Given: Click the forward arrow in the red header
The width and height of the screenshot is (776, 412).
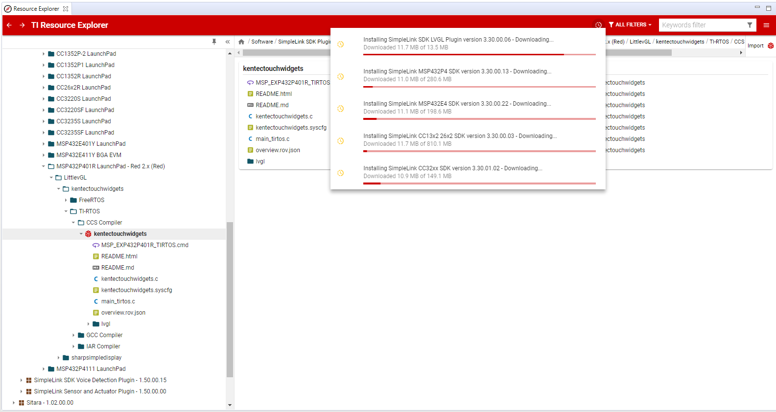Looking at the screenshot, I should [x=23, y=25].
